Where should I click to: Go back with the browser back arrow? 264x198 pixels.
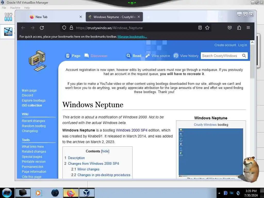point(23,28)
